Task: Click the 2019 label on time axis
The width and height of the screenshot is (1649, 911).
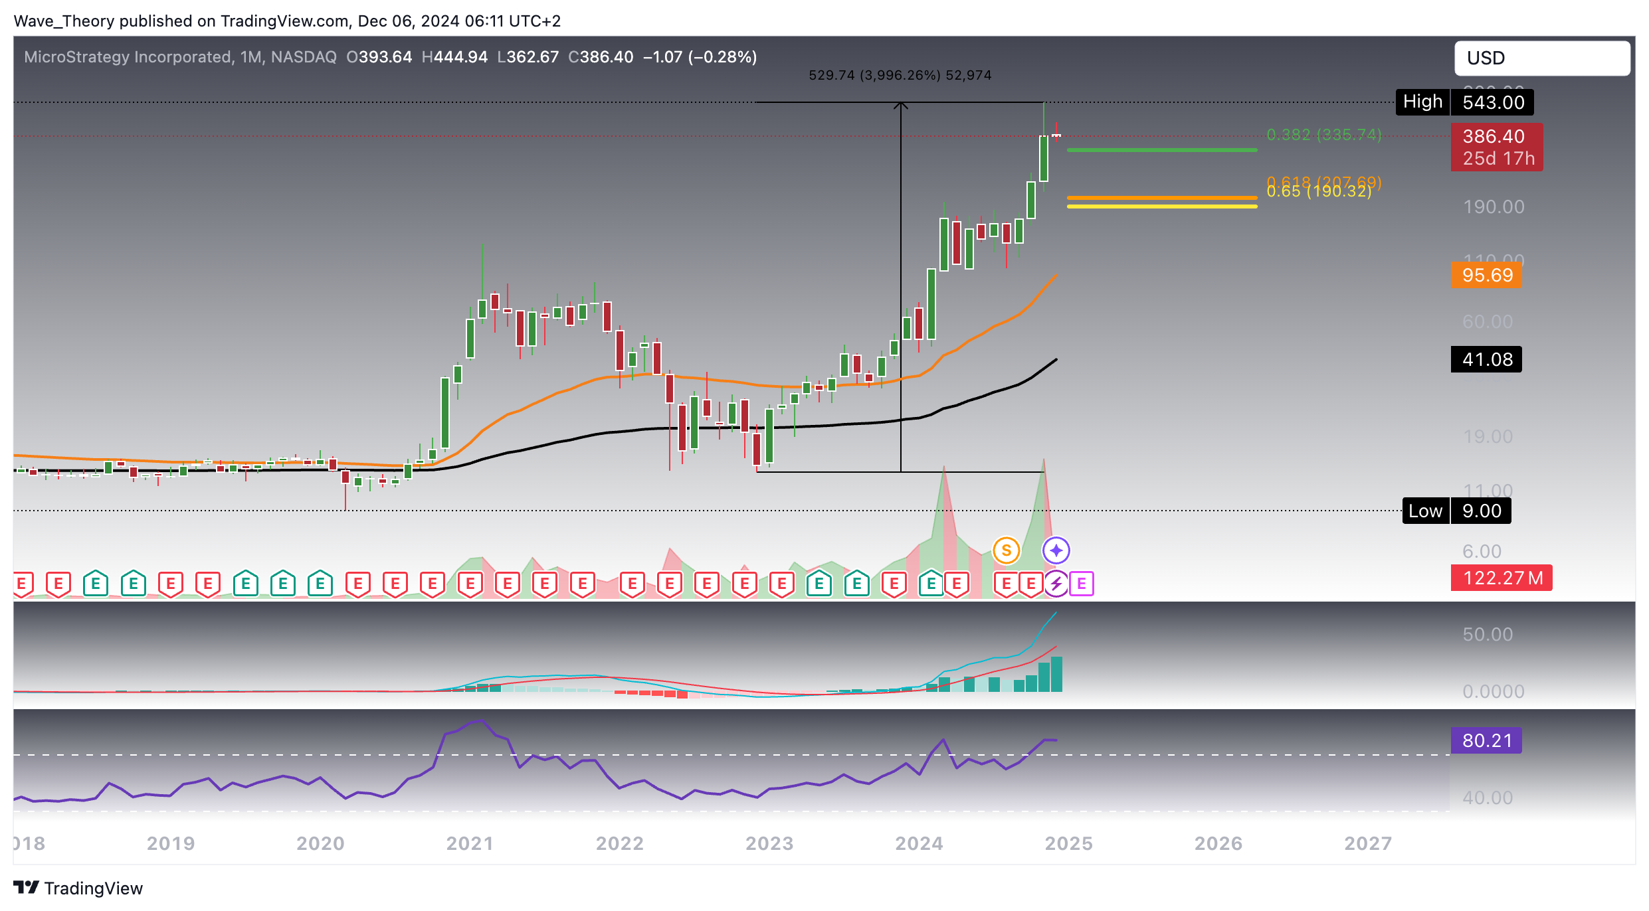Action: [171, 843]
